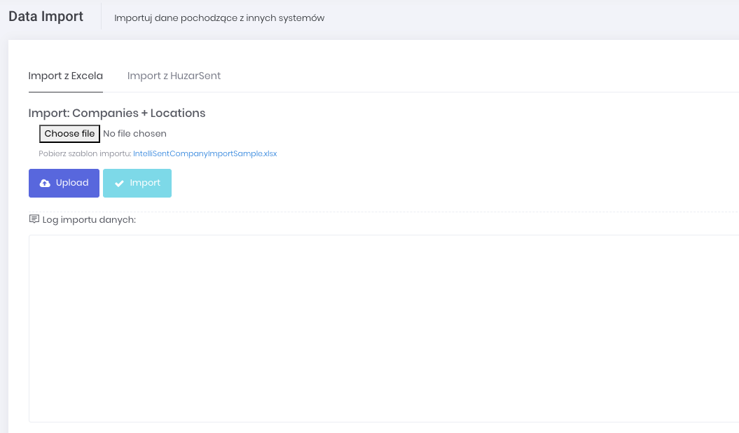Click the comment icon beside Log importu danych

34,219
